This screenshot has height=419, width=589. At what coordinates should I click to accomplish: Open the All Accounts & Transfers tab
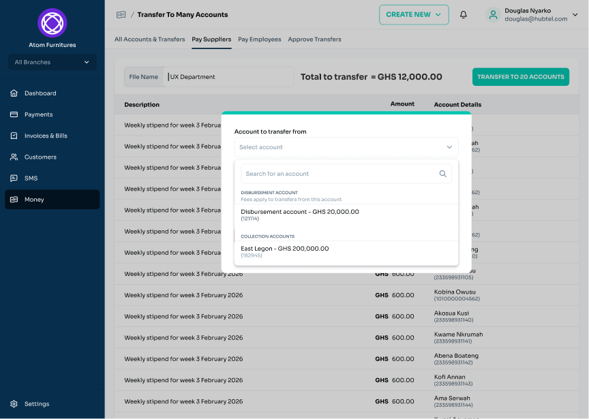click(149, 40)
